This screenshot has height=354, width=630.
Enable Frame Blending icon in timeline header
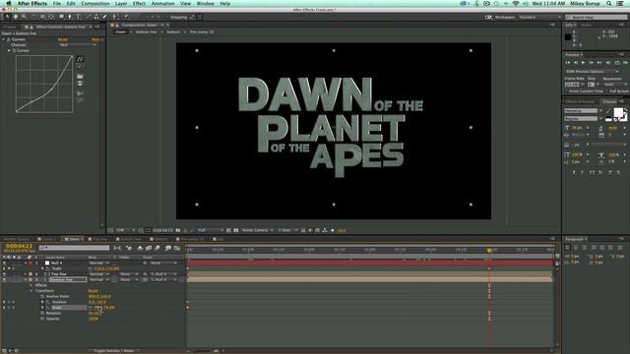coord(149,248)
